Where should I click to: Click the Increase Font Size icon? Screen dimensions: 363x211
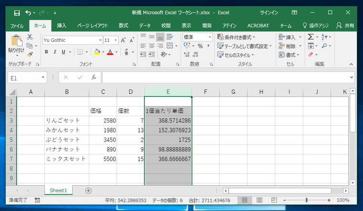pyautogui.click(x=123, y=40)
